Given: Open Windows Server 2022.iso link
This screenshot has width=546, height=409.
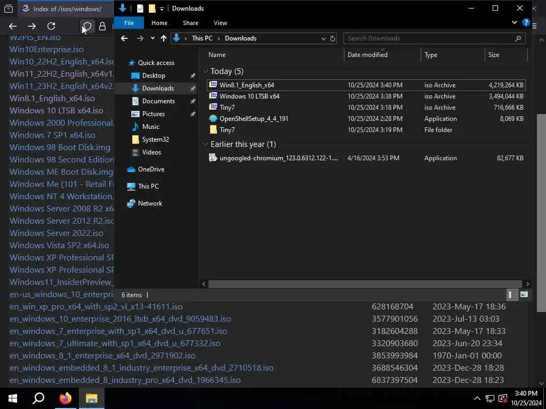Looking at the screenshot, I should (56, 233).
